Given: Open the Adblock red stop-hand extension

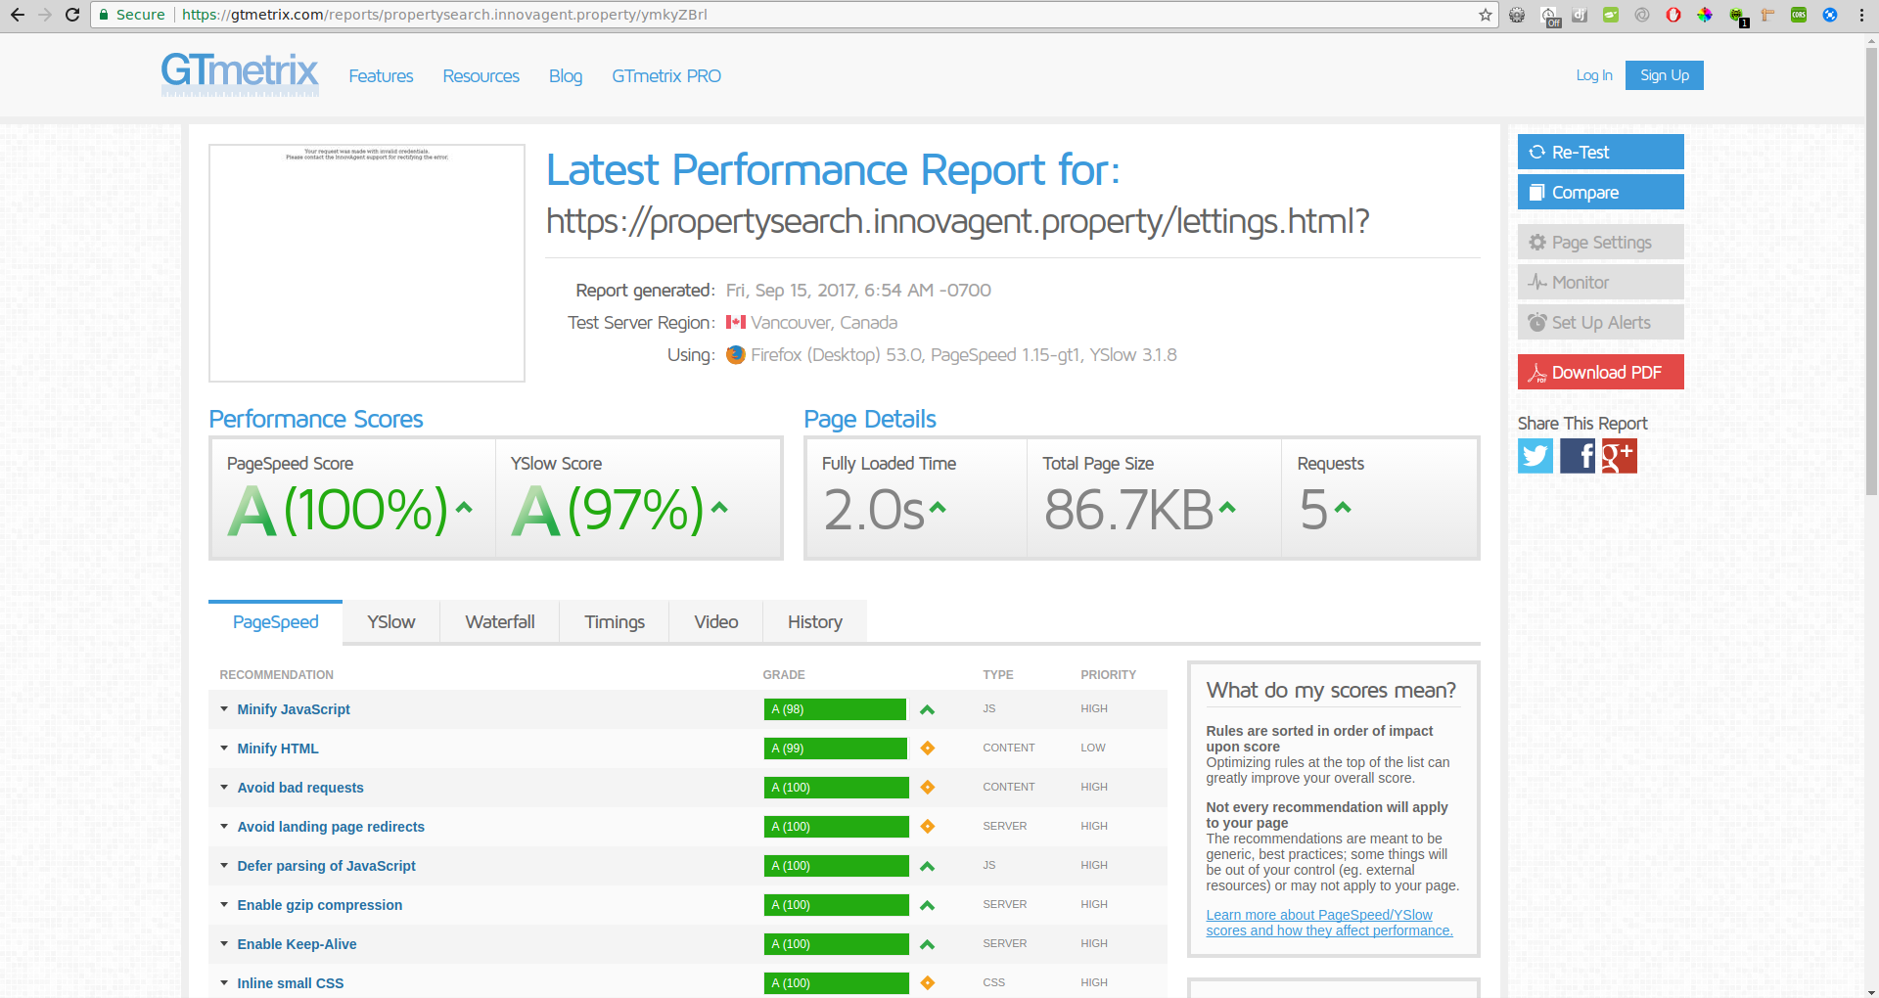Looking at the screenshot, I should (1673, 15).
